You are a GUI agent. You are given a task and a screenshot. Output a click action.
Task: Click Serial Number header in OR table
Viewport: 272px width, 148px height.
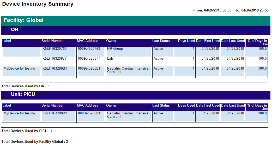(x=53, y=41)
